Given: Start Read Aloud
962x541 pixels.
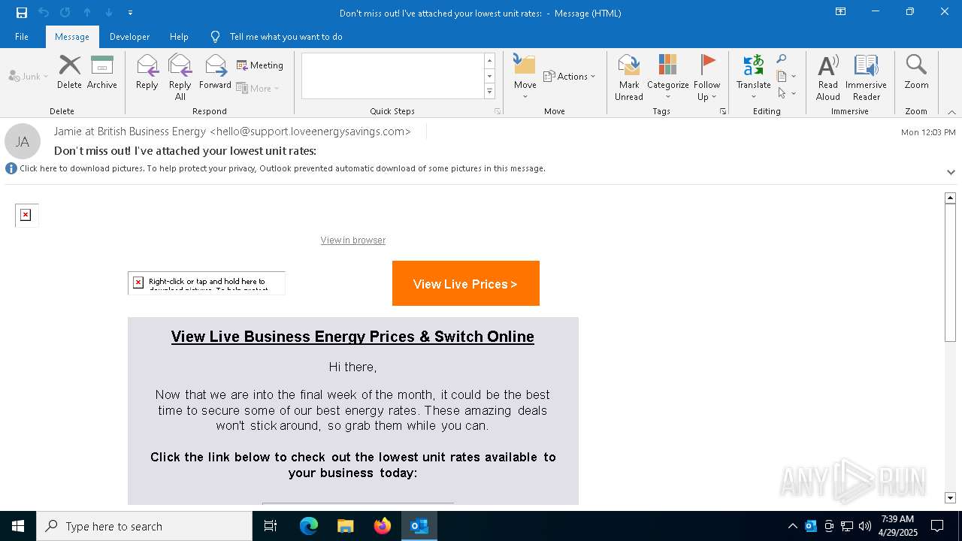Looking at the screenshot, I should coord(828,77).
